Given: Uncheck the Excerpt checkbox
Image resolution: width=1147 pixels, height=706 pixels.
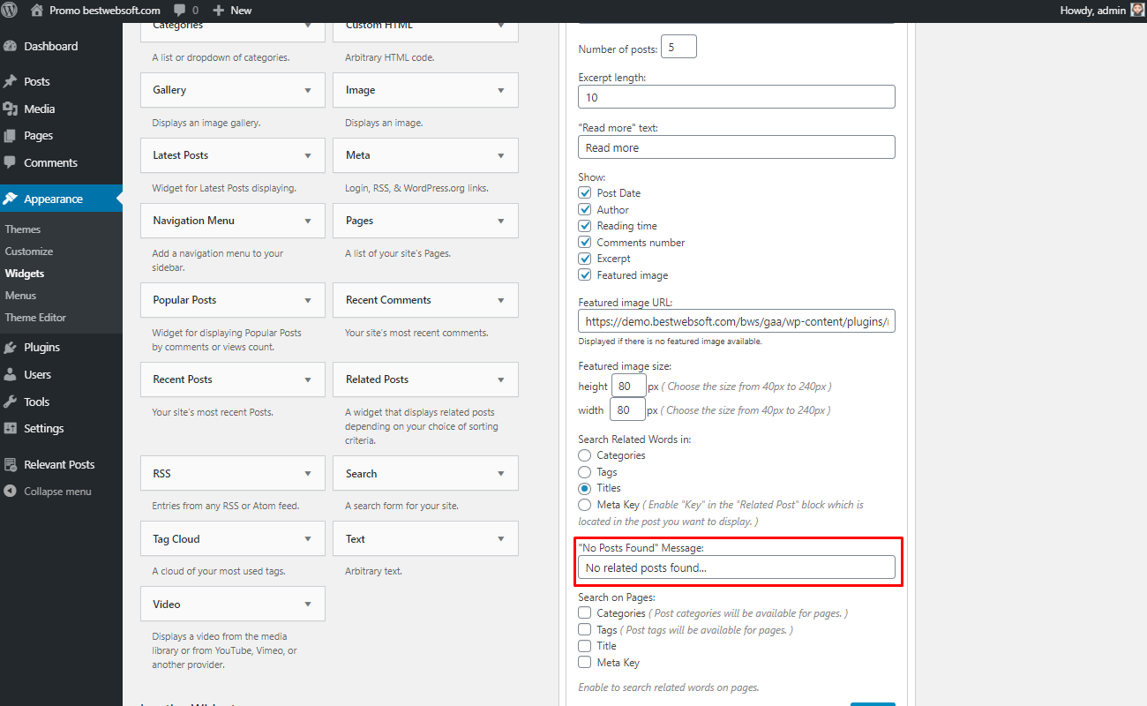Looking at the screenshot, I should [585, 259].
